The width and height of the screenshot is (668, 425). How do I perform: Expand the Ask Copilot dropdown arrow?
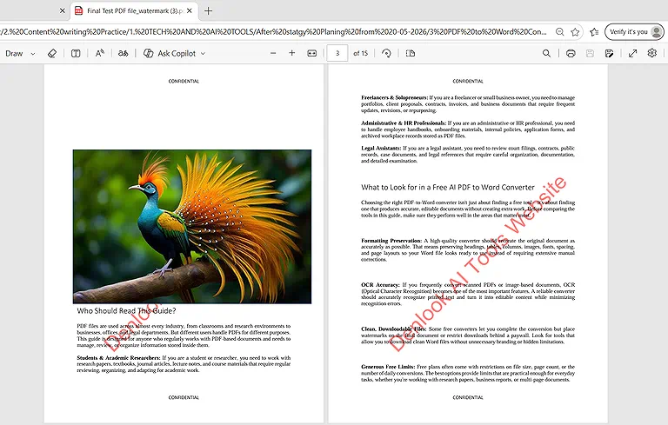[x=203, y=54]
